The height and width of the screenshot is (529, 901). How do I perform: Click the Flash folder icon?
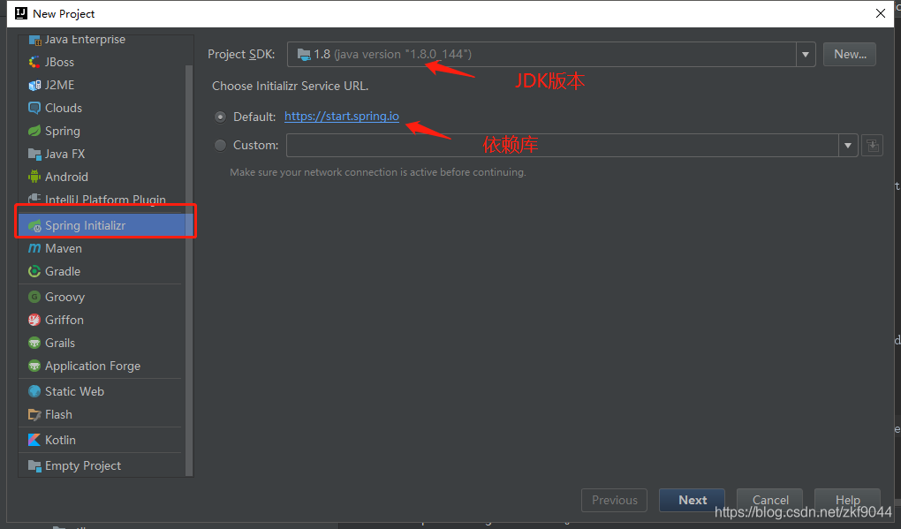[34, 415]
